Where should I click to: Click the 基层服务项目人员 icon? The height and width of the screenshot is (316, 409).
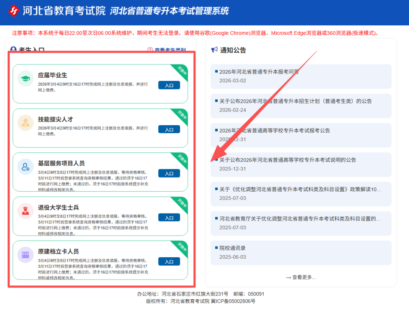tap(25, 167)
